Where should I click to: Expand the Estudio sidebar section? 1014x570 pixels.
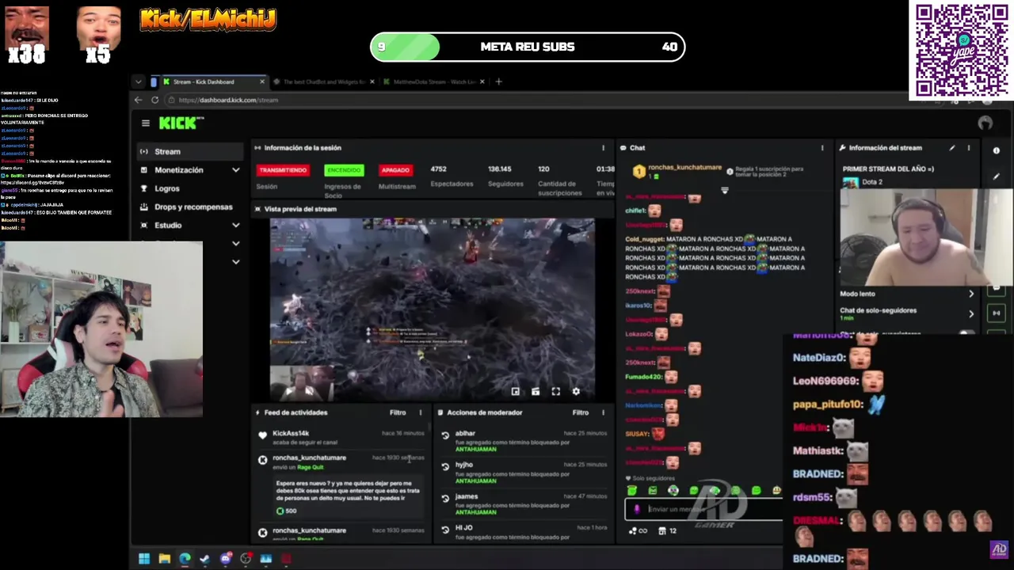[x=235, y=226]
